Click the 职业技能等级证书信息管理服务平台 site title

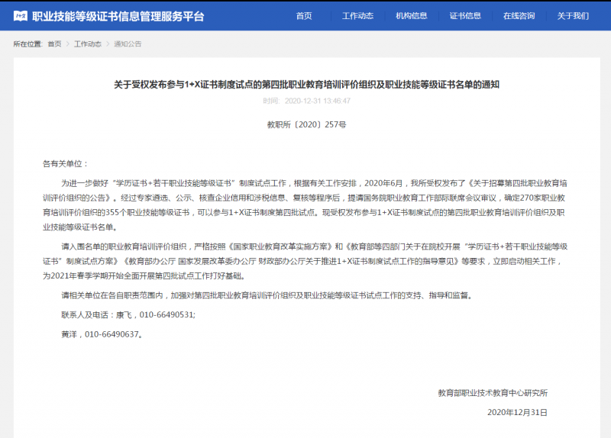click(x=118, y=15)
